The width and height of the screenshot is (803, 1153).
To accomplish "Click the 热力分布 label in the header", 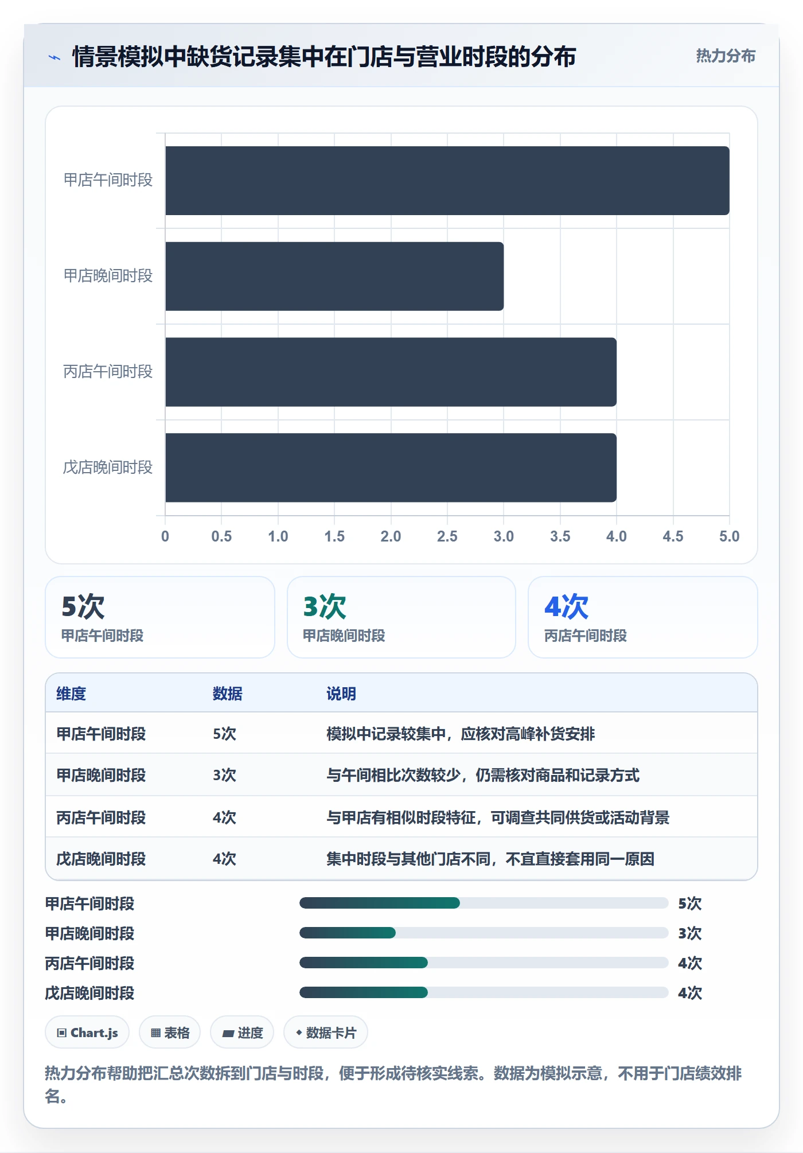I will click(726, 56).
